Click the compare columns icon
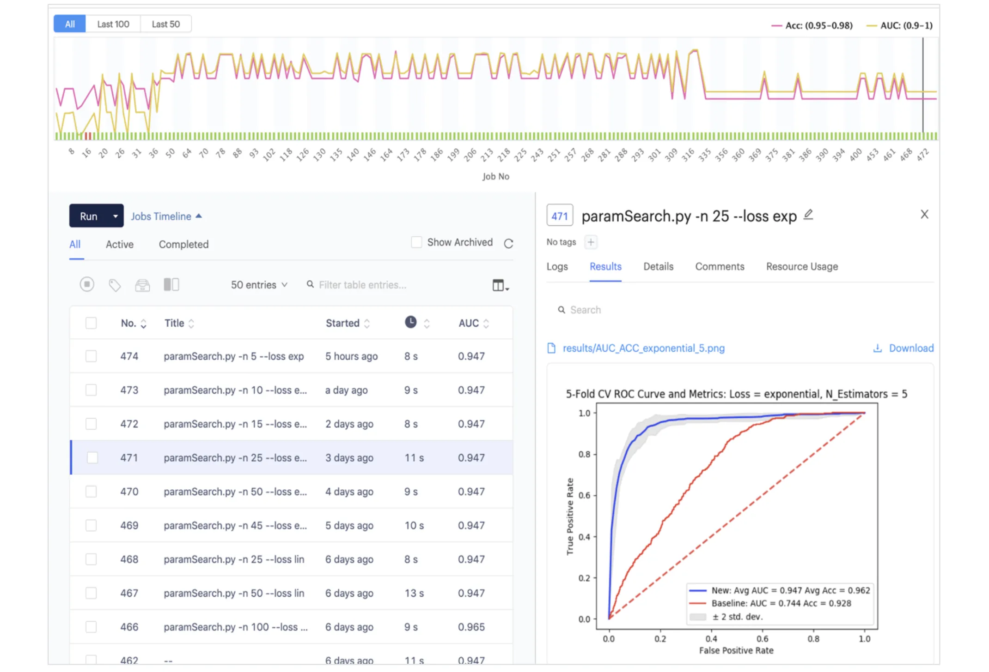Image resolution: width=989 pixels, height=672 pixels. (171, 284)
